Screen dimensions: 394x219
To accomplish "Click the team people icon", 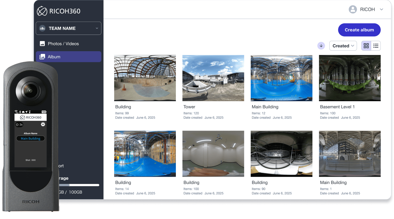I will [42, 28].
